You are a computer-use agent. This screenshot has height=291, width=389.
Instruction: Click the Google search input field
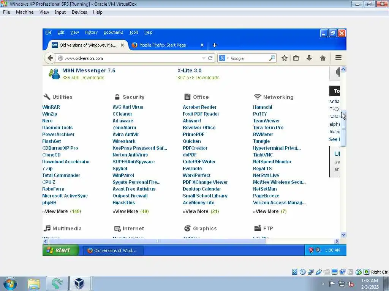click(x=249, y=58)
